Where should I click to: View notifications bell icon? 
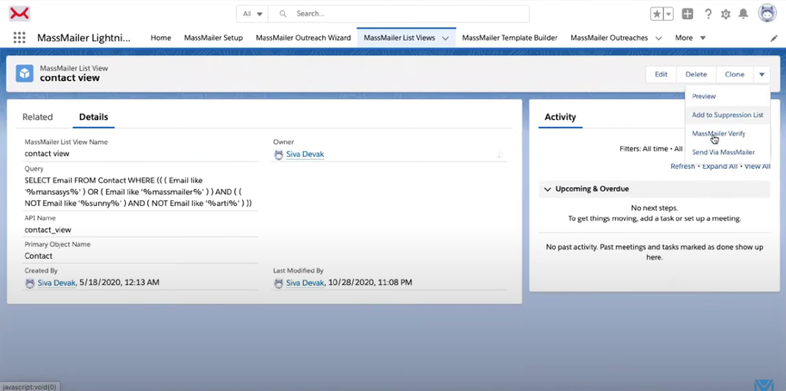[x=743, y=14]
